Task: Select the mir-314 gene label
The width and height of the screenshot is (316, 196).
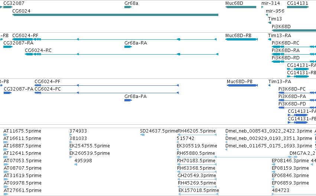Action: point(271,3)
